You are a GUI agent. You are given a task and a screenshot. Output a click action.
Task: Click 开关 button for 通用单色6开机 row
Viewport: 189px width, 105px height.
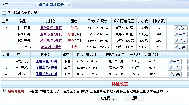pyautogui.click(x=175, y=62)
